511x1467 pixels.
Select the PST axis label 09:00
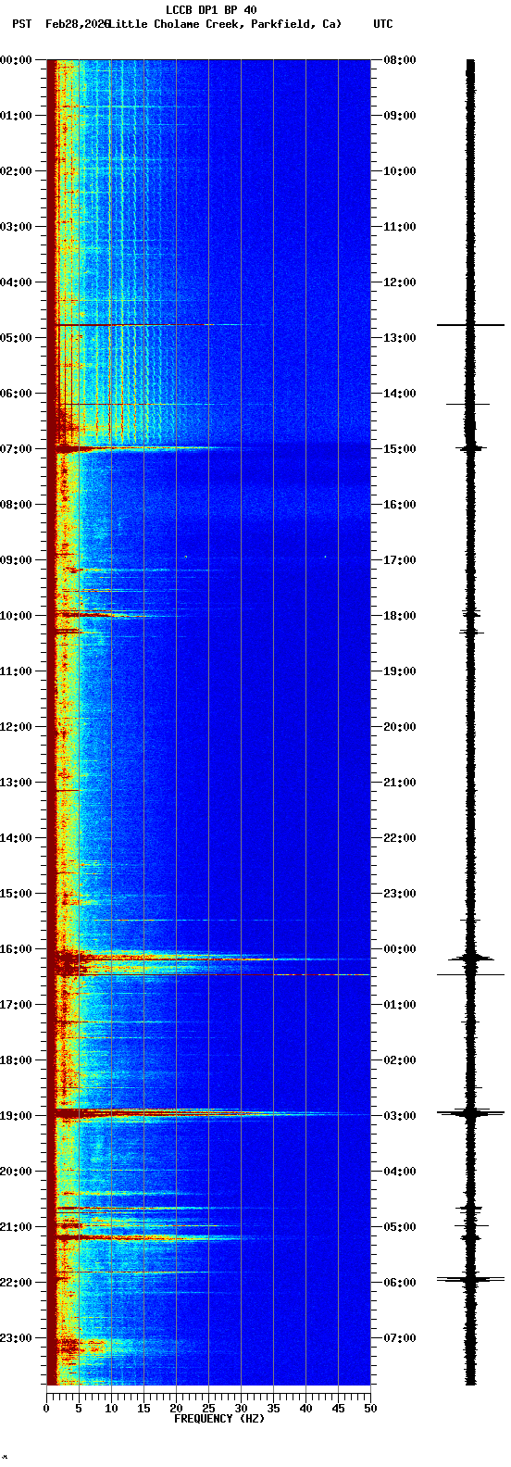coord(15,560)
